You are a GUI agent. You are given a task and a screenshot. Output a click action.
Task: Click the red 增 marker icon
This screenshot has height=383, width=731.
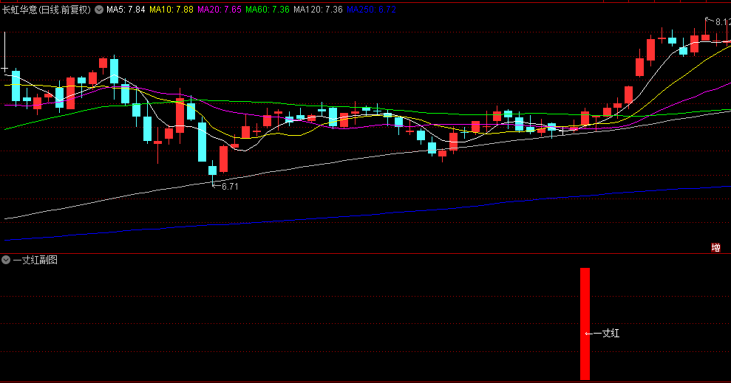point(715,247)
